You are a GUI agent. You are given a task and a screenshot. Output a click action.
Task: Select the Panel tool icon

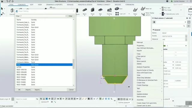coord(93,10)
